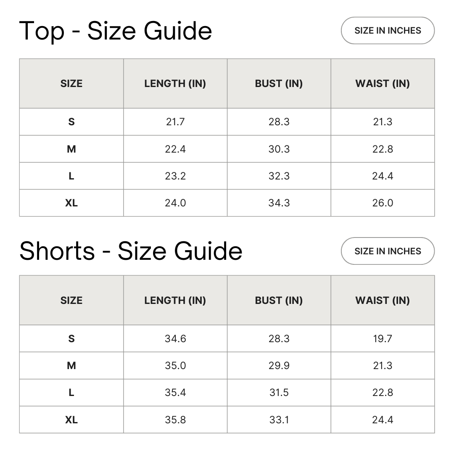
Task: Click the Shorts guide's SIZE IN INCHES button
Action: click(x=387, y=251)
